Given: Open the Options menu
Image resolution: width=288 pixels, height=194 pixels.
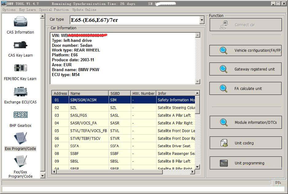Looking at the screenshot, I should click(9, 10).
